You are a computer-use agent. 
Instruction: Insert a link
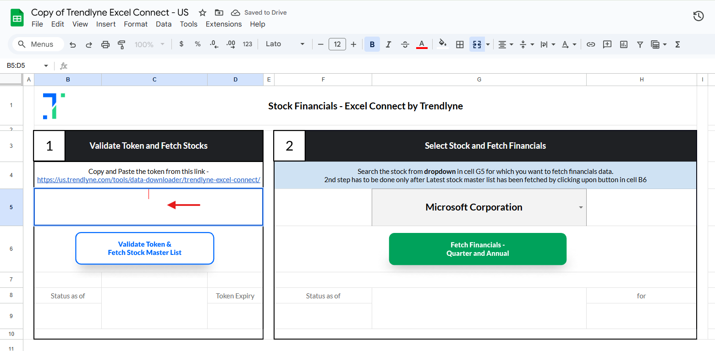(591, 44)
